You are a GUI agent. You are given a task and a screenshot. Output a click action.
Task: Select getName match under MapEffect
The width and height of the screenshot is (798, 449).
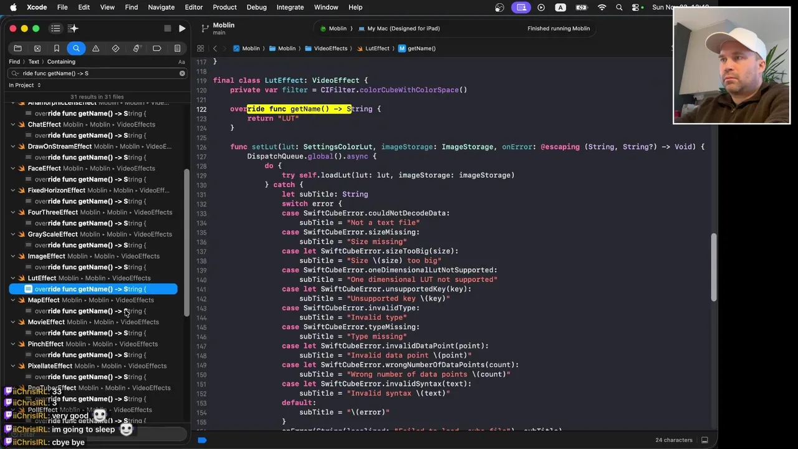94,311
